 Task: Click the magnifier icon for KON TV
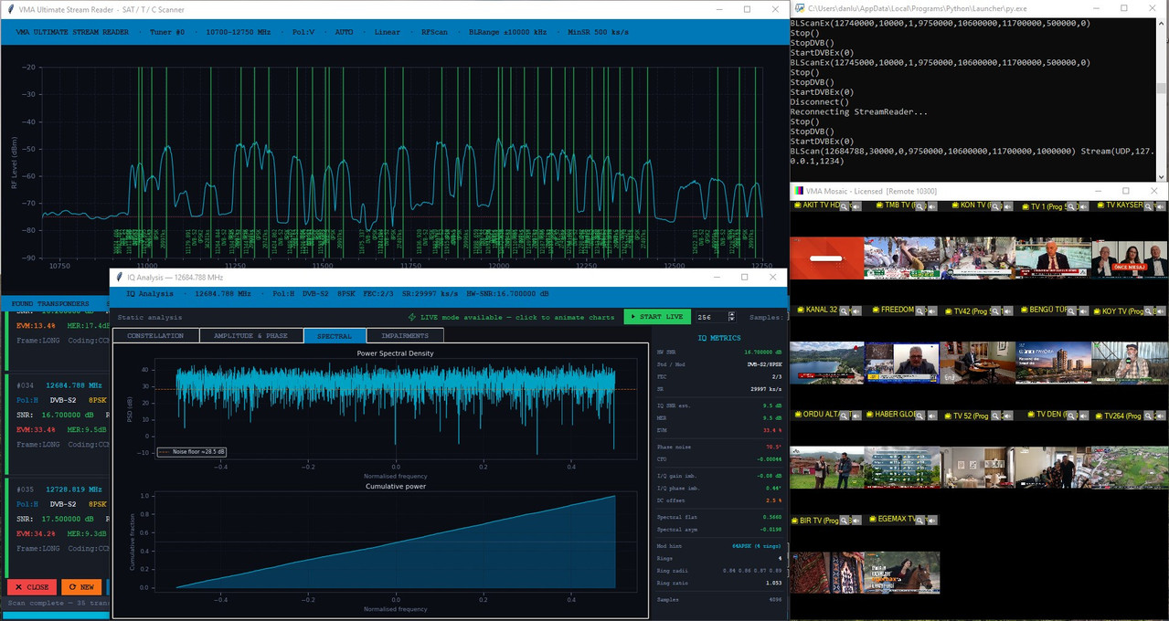(995, 206)
